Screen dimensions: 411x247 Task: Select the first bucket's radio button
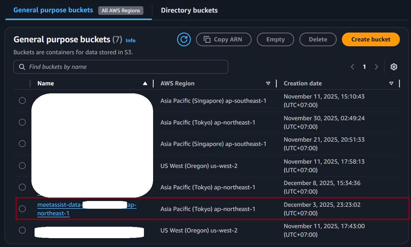click(x=22, y=101)
